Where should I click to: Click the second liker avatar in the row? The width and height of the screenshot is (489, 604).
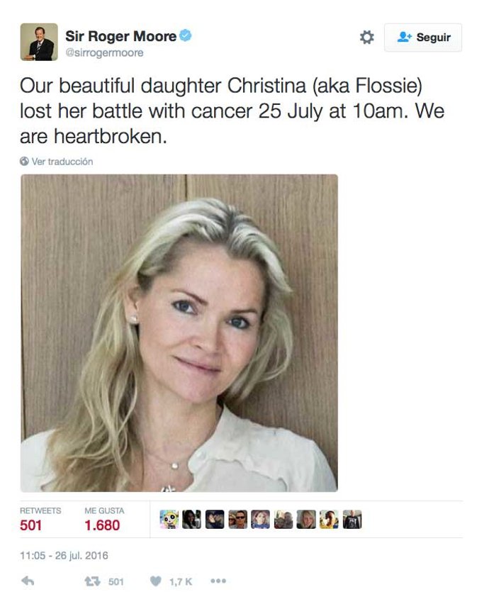tap(192, 520)
